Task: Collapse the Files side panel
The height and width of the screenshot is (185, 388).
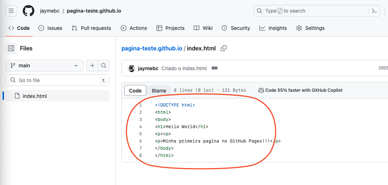Action: coord(11,48)
